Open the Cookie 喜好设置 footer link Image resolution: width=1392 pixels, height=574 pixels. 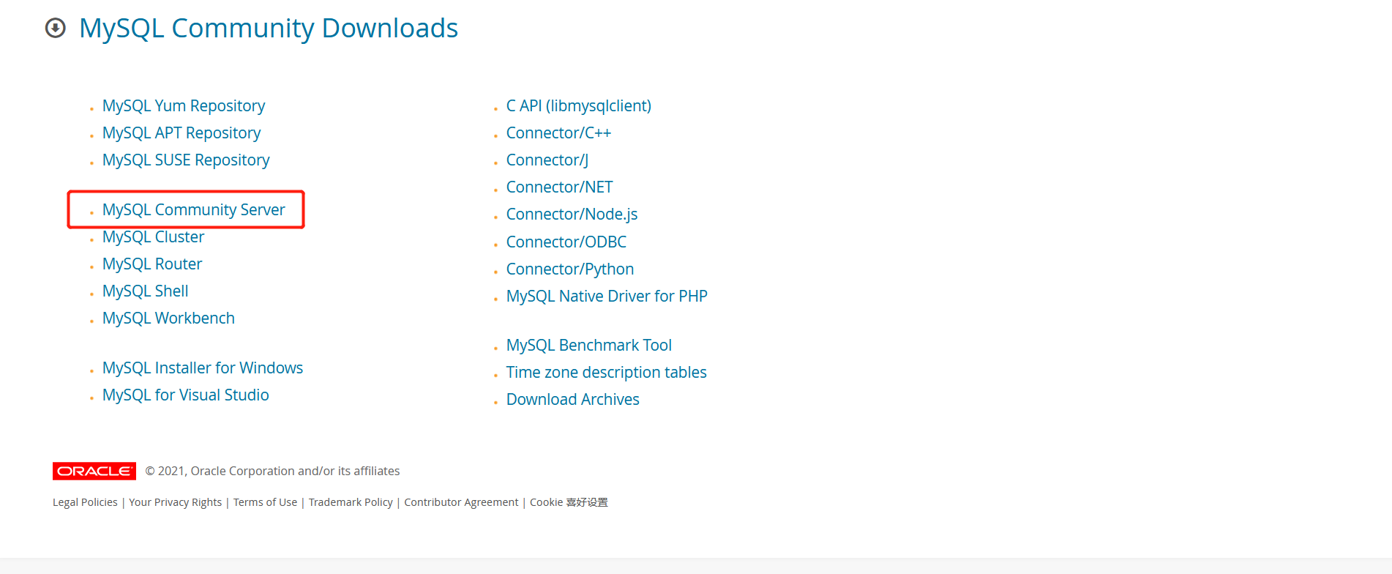tap(569, 502)
